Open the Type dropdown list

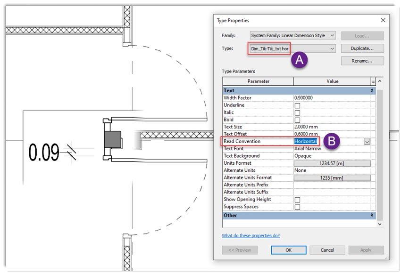coord(332,48)
